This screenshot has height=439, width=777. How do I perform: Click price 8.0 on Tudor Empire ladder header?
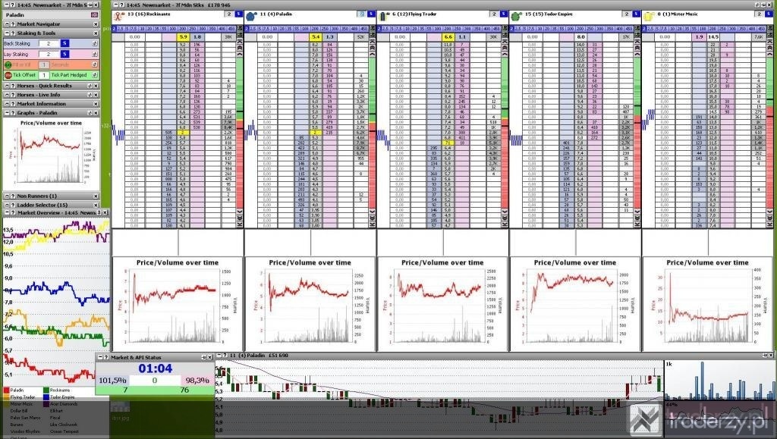click(x=580, y=36)
